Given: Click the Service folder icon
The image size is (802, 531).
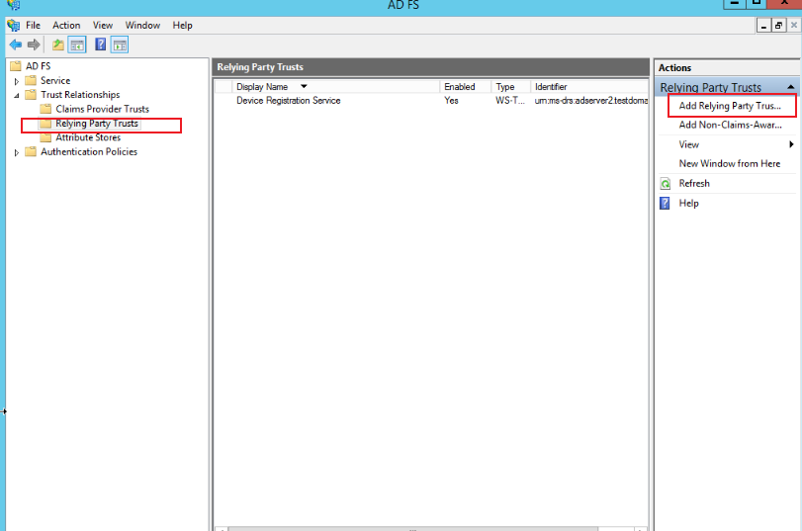Looking at the screenshot, I should coord(31,80).
